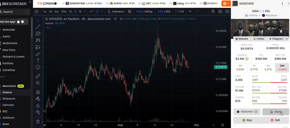Open the emoji sticker tool
This screenshot has width=290, height=128.
38,67
